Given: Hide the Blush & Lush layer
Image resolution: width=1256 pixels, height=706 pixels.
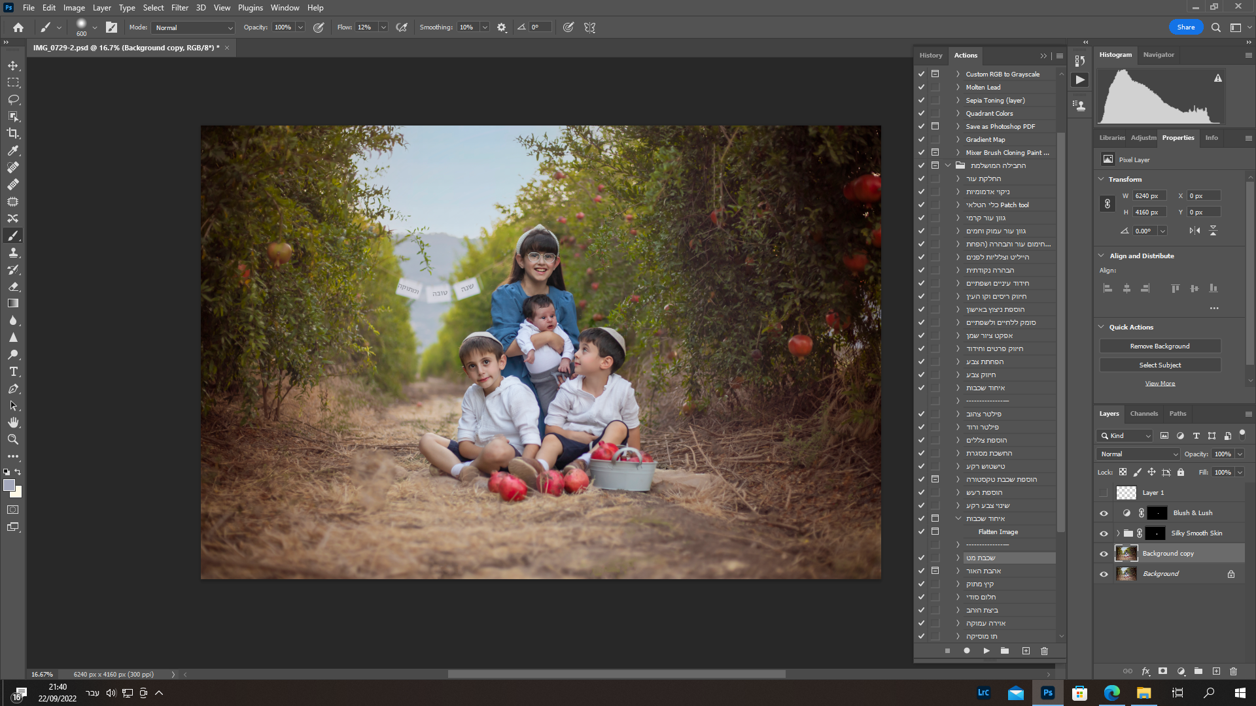Looking at the screenshot, I should (1104, 513).
